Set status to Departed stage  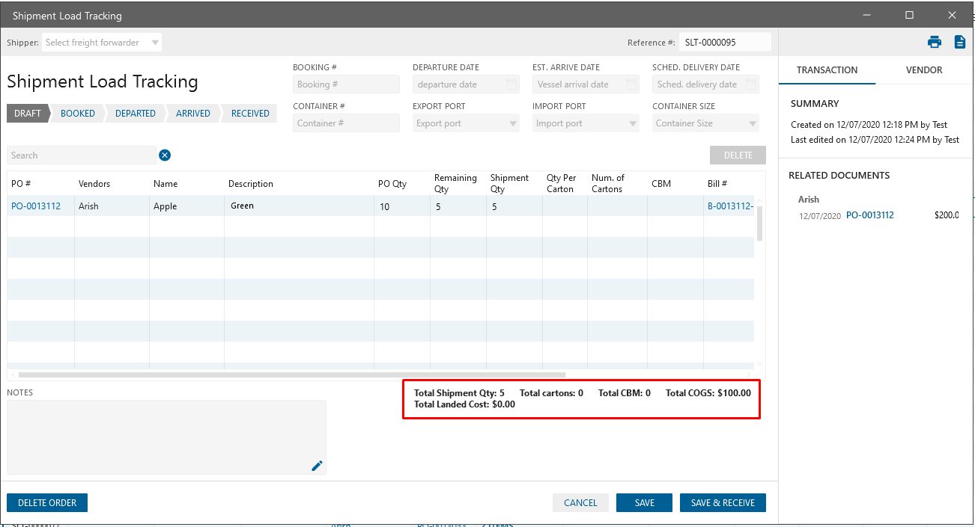tap(136, 114)
